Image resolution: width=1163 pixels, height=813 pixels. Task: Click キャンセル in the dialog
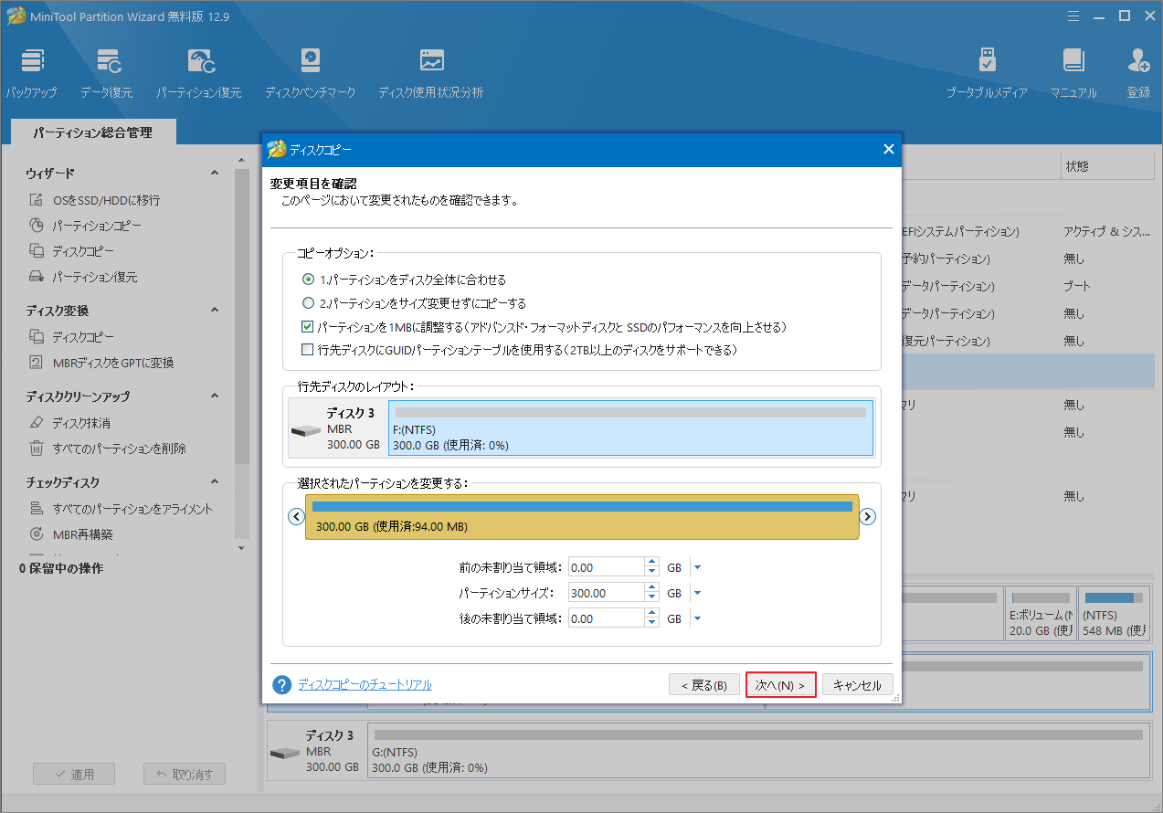(x=857, y=685)
